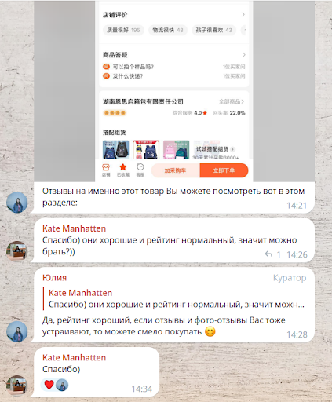Click the first blue backpack thumbnail

pyautogui.click(x=116, y=149)
